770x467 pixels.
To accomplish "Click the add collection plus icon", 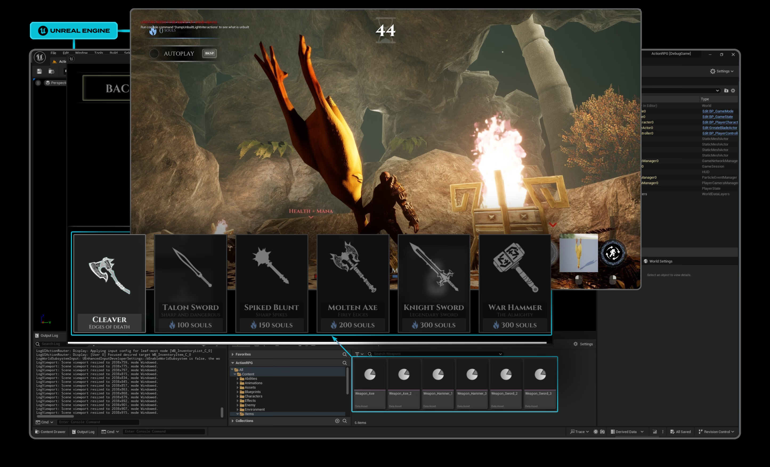I will pos(337,421).
